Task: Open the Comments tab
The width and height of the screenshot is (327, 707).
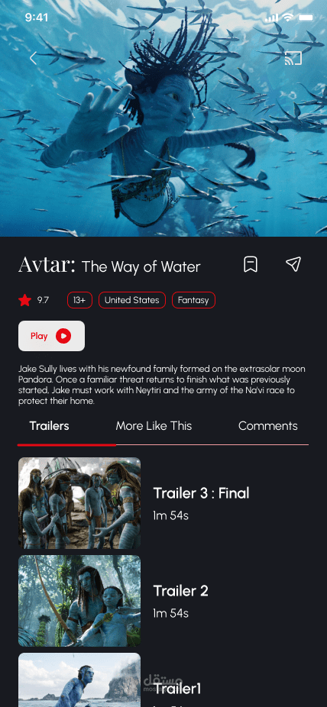Action: click(x=268, y=426)
